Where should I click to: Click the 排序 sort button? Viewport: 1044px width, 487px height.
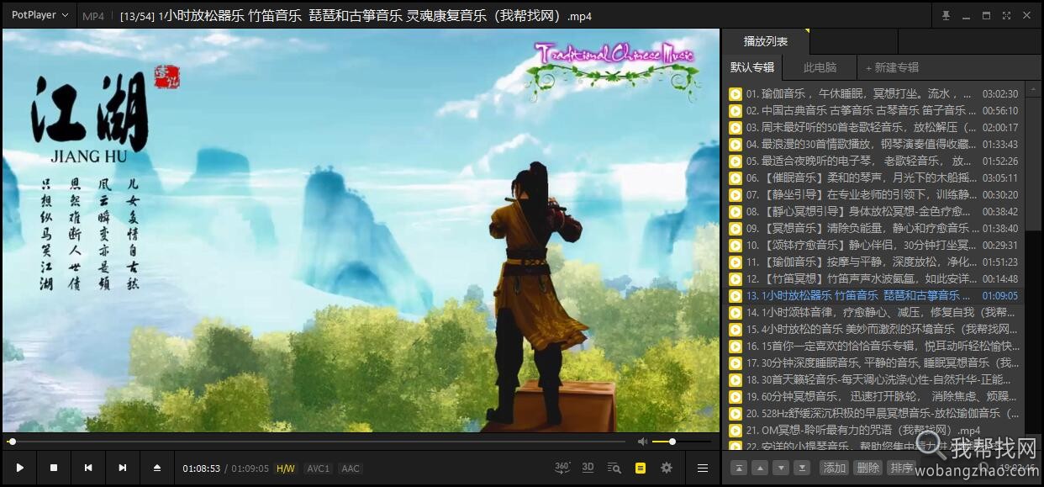click(x=901, y=468)
